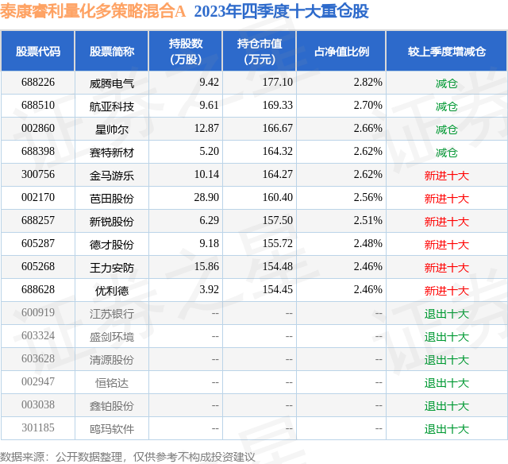This screenshot has height=464, width=508.
Task: Select stock code 600919
Action: pyautogui.click(x=38, y=312)
